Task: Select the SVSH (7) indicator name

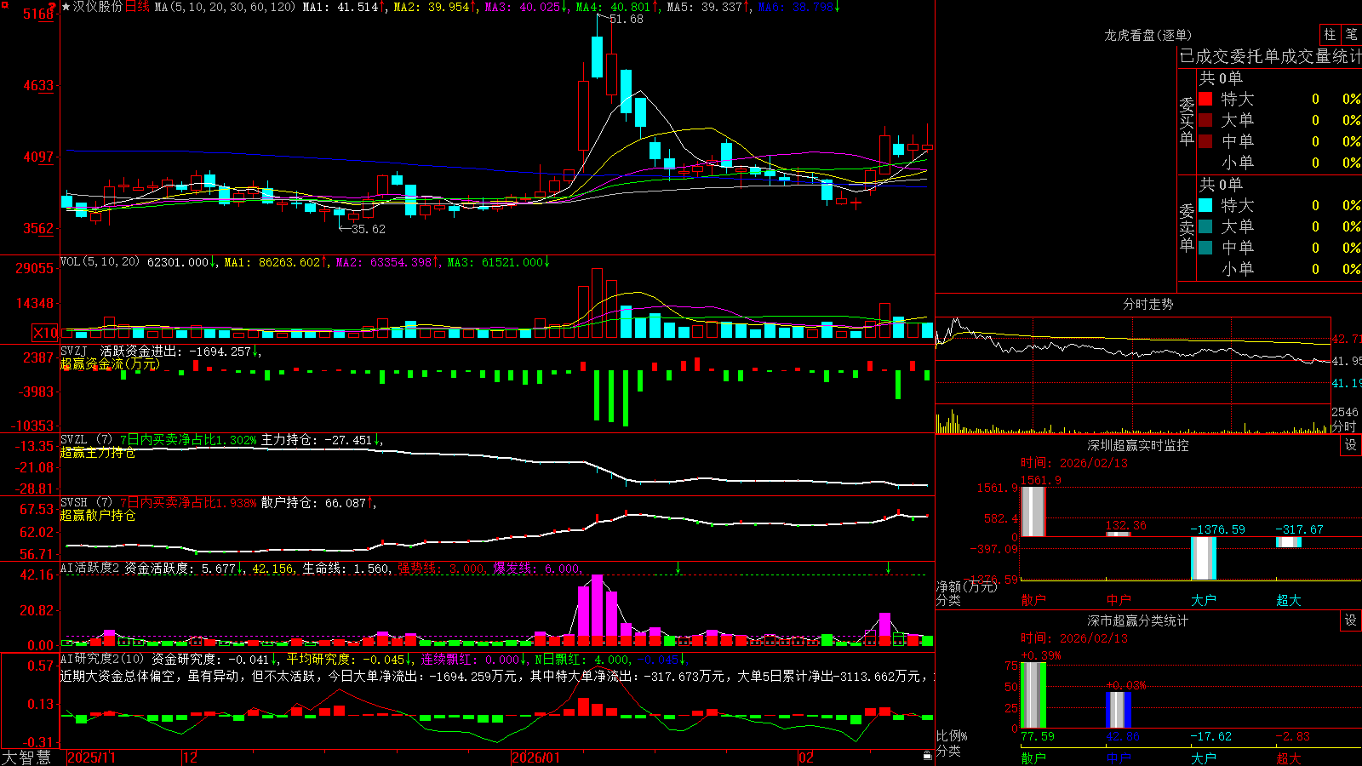Action: coord(87,503)
